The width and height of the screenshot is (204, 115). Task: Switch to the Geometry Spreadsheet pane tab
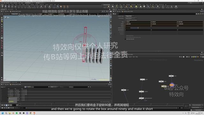click(5, 82)
